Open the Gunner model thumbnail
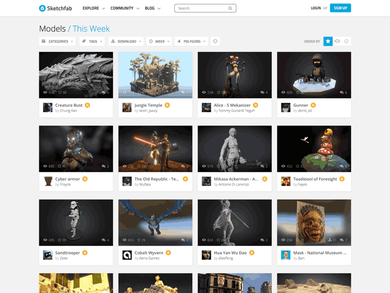The image size is (390, 293). (x=314, y=75)
